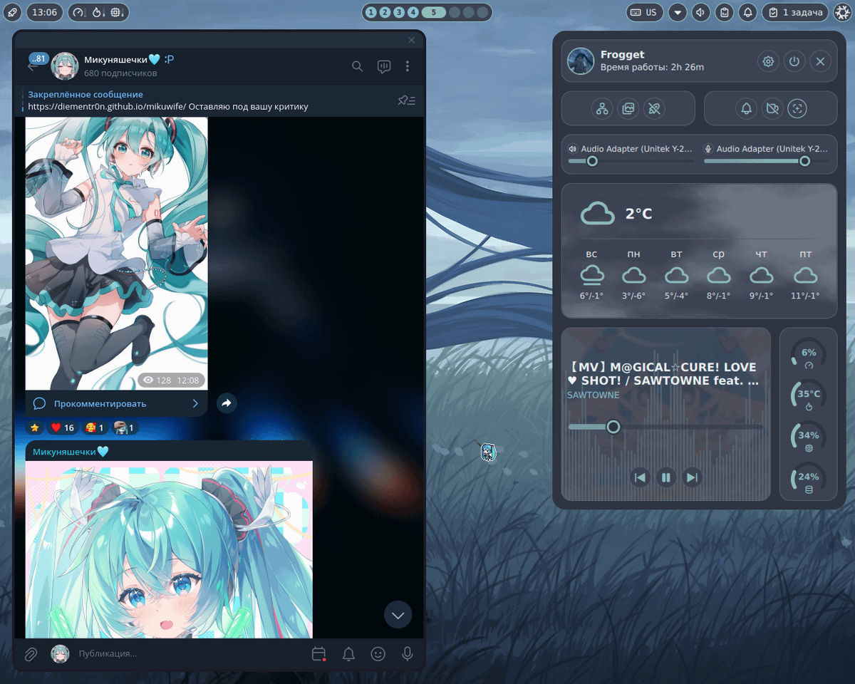Click the Frogget user avatar
Viewport: 855px width, 684px height.
point(581,61)
